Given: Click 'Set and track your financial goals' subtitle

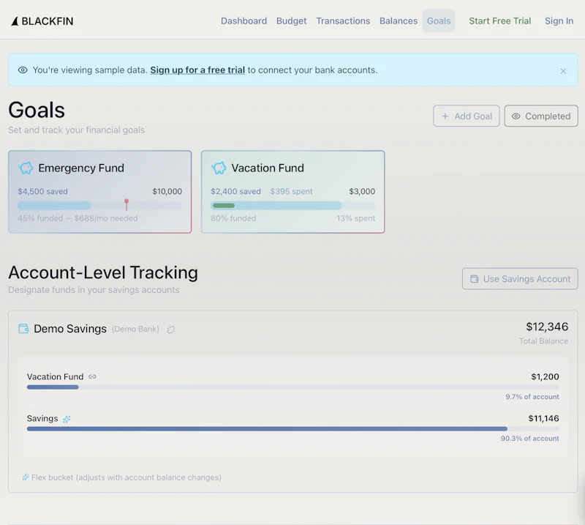Looking at the screenshot, I should tap(77, 130).
